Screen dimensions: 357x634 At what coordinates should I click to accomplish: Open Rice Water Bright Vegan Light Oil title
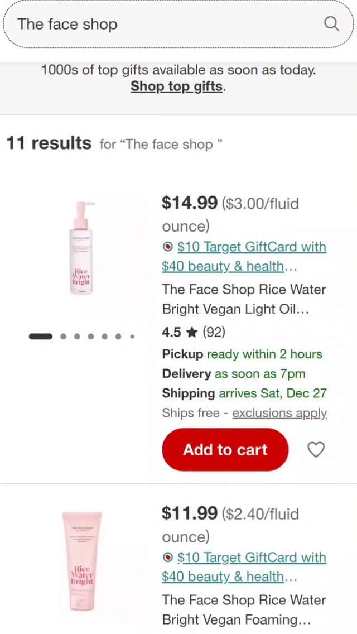[x=244, y=299]
